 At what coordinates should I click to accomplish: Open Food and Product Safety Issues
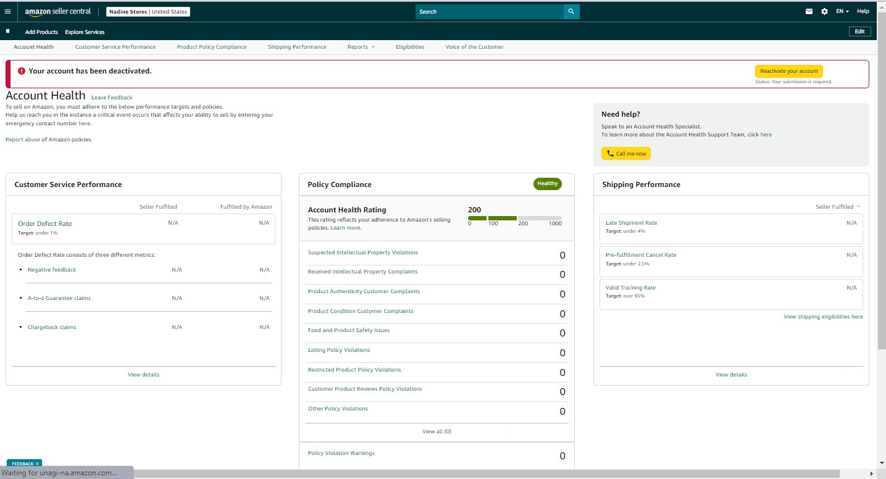pyautogui.click(x=349, y=330)
